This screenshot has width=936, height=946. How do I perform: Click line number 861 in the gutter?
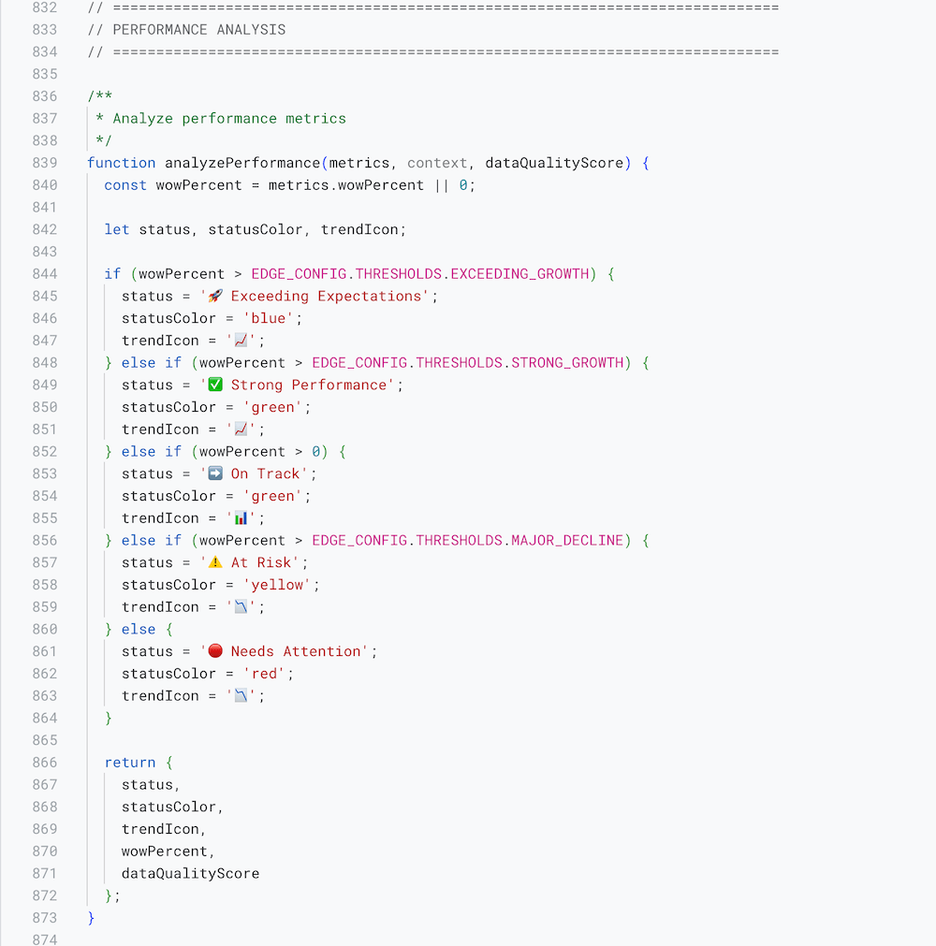(45, 651)
